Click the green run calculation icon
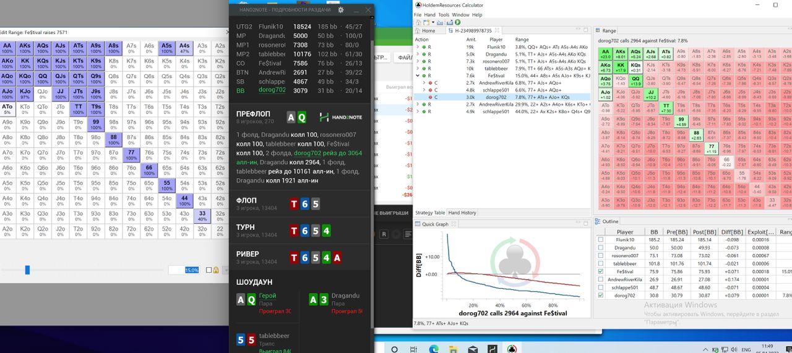The height and width of the screenshot is (353, 792). point(458,22)
